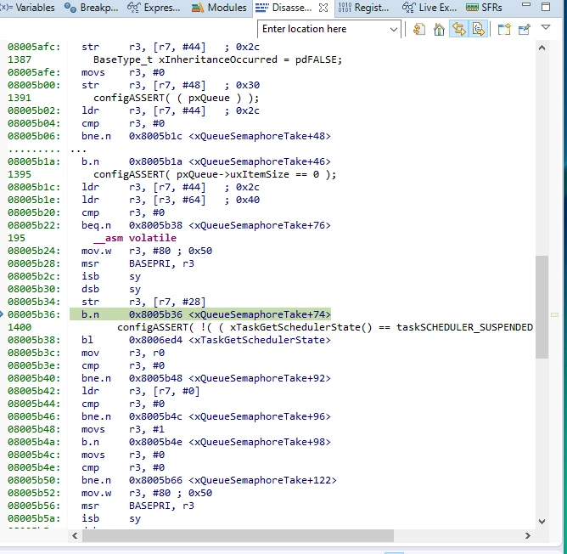Click the Breakpoints tab icon
The image size is (567, 554).
point(70,8)
